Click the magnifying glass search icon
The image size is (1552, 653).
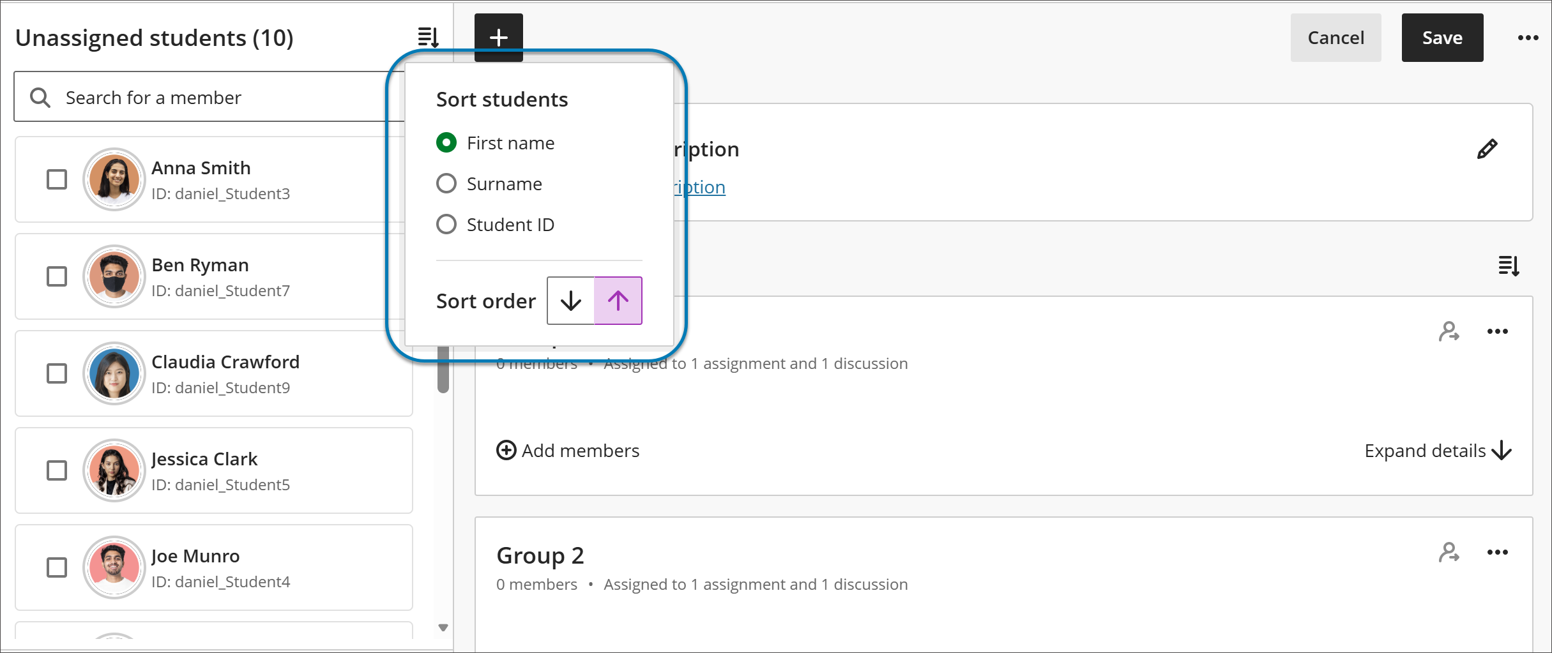[40, 96]
